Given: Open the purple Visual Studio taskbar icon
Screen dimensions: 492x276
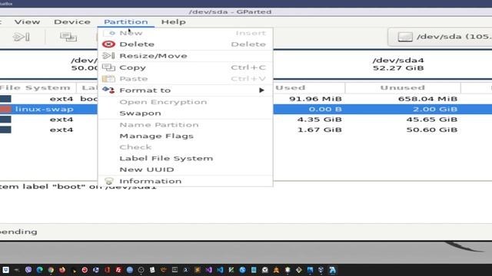Looking at the screenshot, I should 208,270.
